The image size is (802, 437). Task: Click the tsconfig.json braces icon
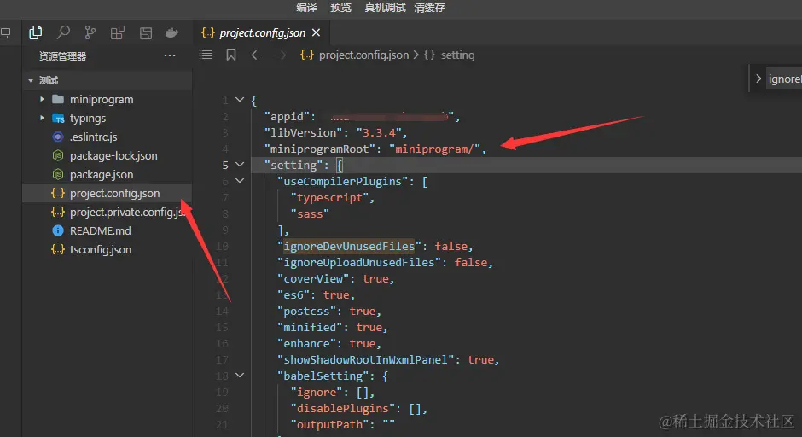click(x=58, y=250)
